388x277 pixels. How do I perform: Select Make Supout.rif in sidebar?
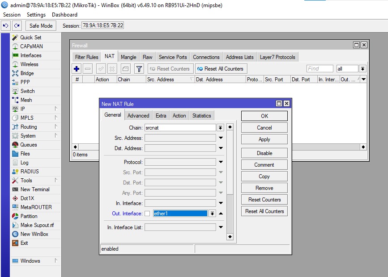click(x=36, y=225)
